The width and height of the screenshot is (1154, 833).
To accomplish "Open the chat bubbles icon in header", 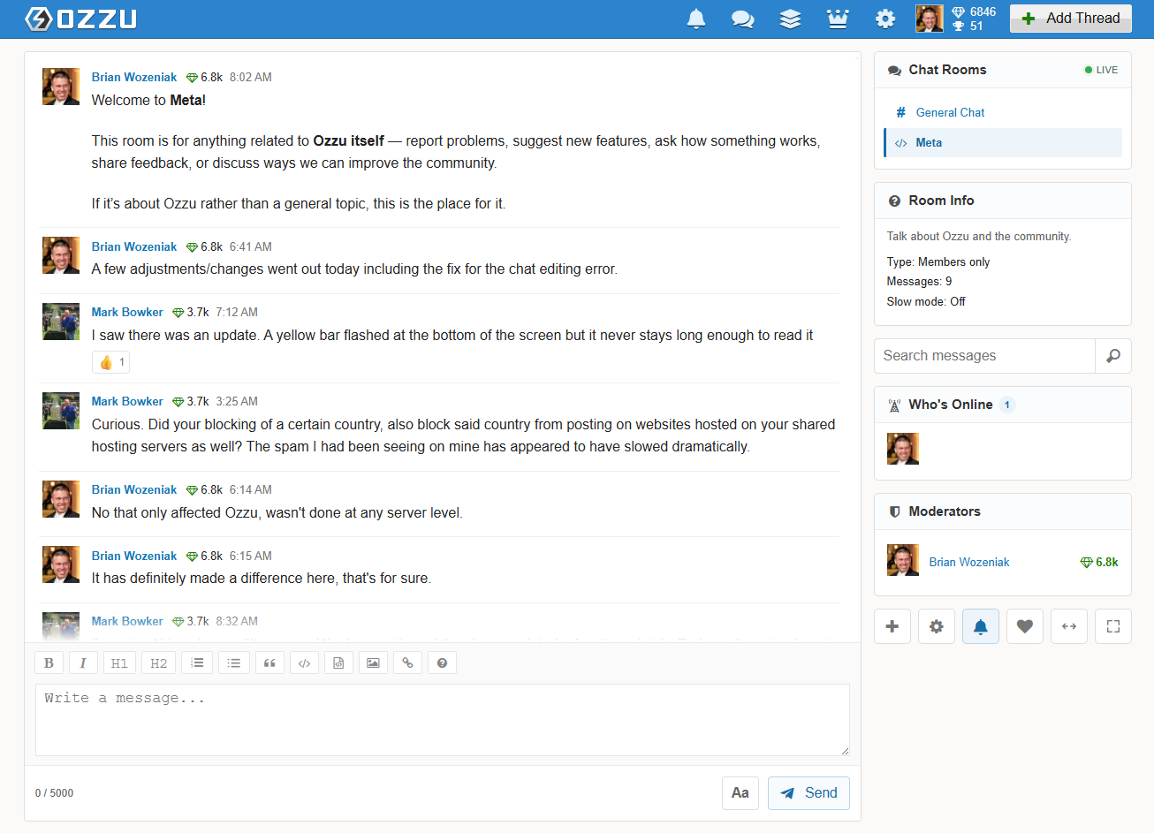I will [743, 19].
